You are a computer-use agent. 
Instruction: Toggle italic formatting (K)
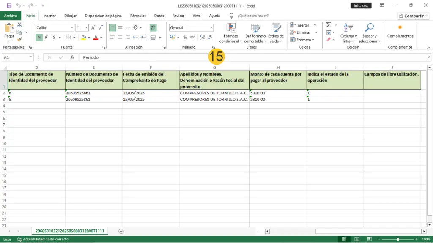click(47, 37)
